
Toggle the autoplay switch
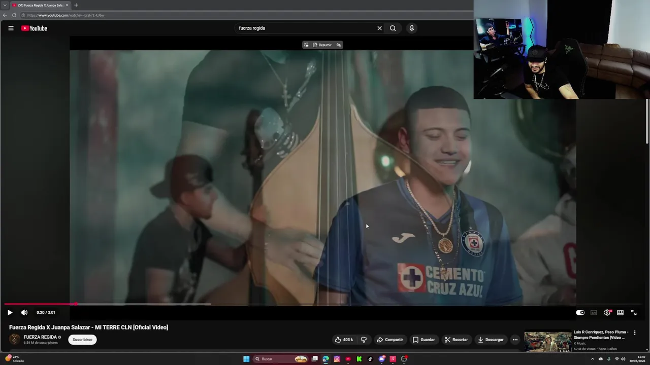[x=580, y=312]
